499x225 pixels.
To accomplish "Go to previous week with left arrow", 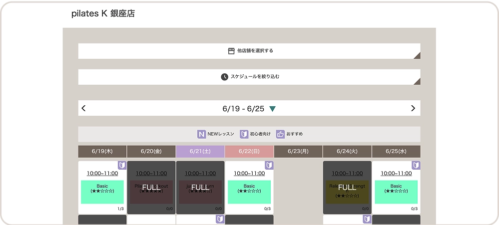I will point(84,108).
